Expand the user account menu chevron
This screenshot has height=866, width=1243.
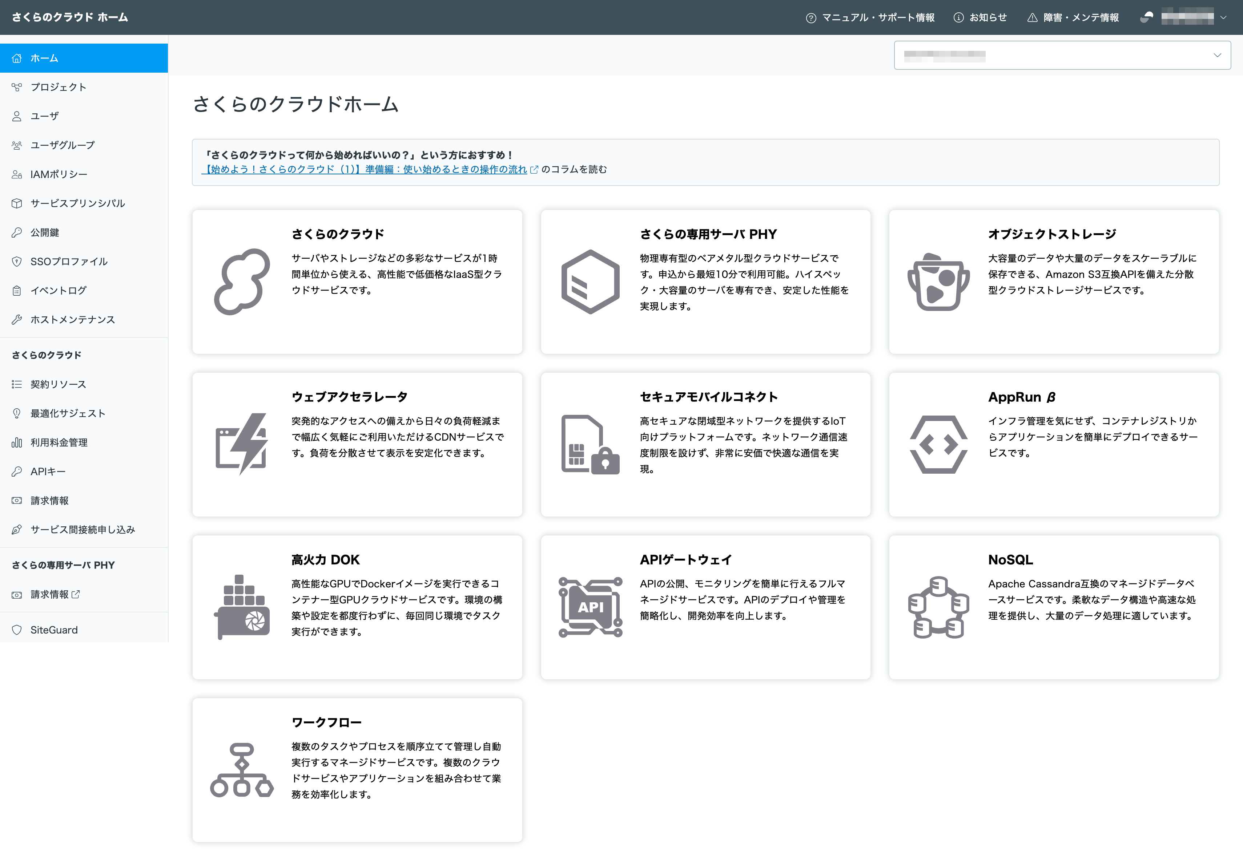[1223, 17]
